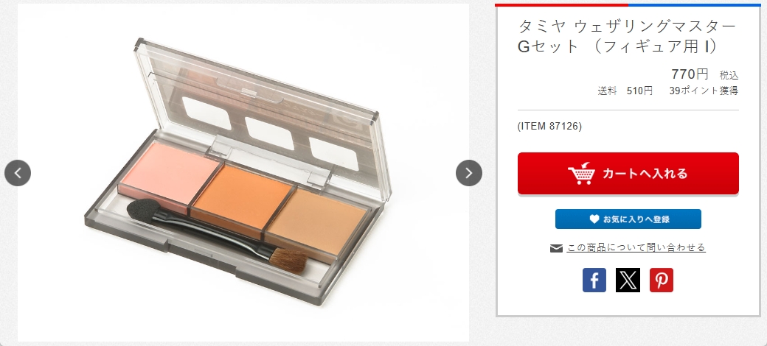The width and height of the screenshot is (767, 346).
Task: Click the envelope icon beside inquiry link
Action: pyautogui.click(x=556, y=248)
